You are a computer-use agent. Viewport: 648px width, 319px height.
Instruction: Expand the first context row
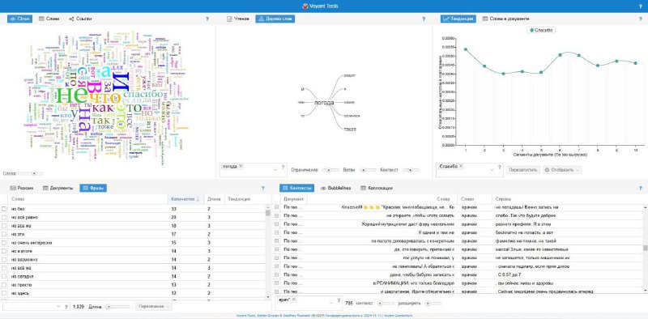point(276,207)
